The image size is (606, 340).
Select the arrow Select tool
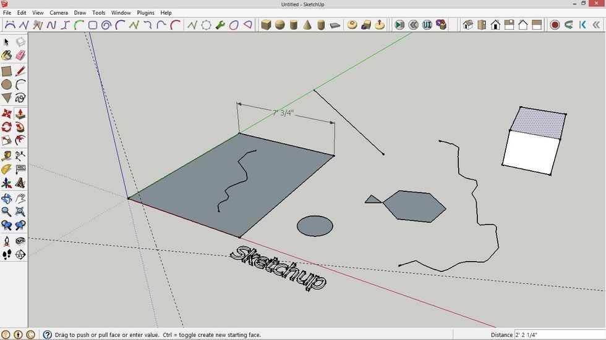pos(6,42)
